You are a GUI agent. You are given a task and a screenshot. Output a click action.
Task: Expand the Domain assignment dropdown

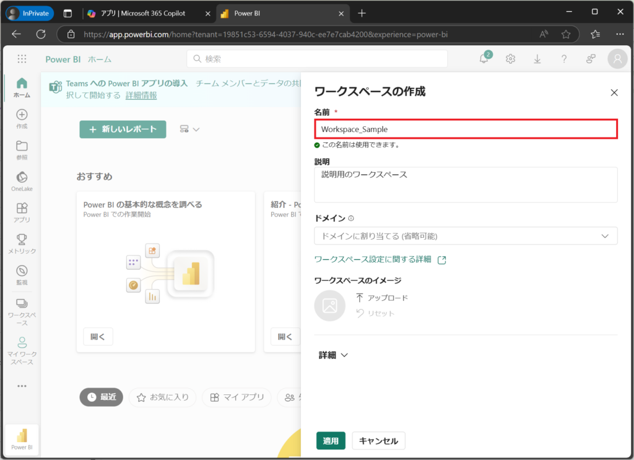[x=466, y=236]
